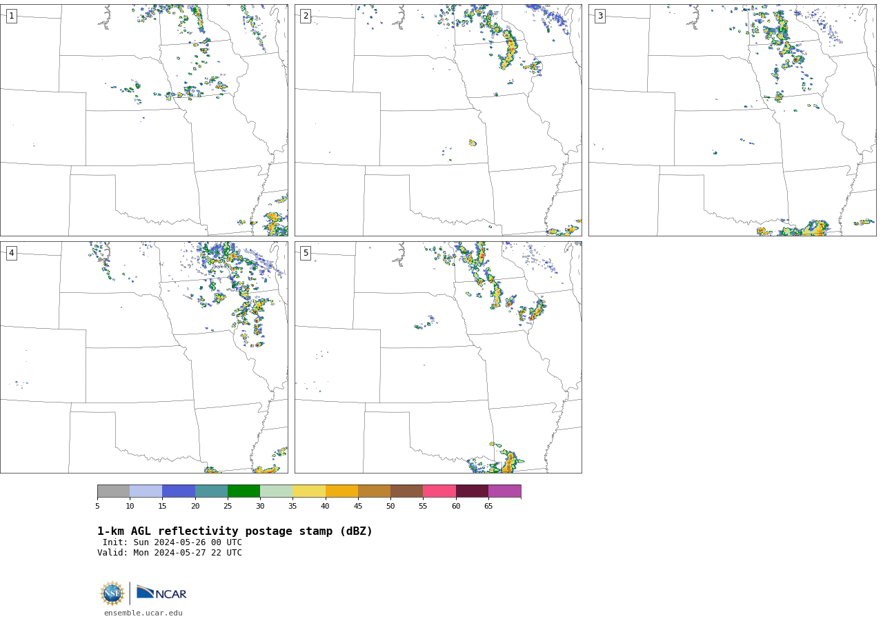Select the purple 65+ dBZ swatch
The width and height of the screenshot is (883, 621).
coord(504,491)
